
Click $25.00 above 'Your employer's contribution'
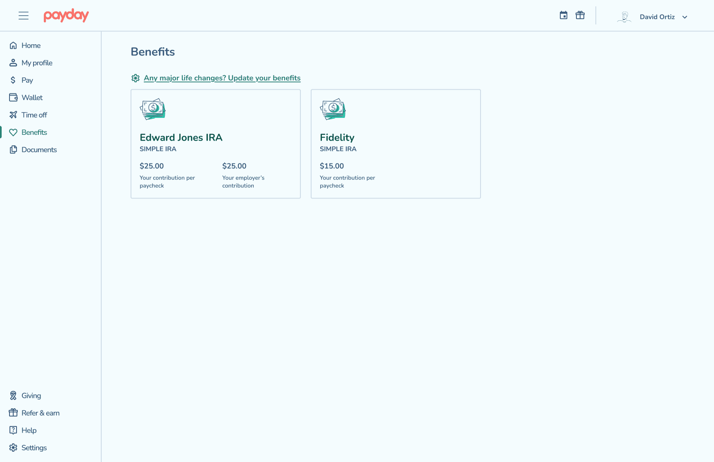point(234,166)
